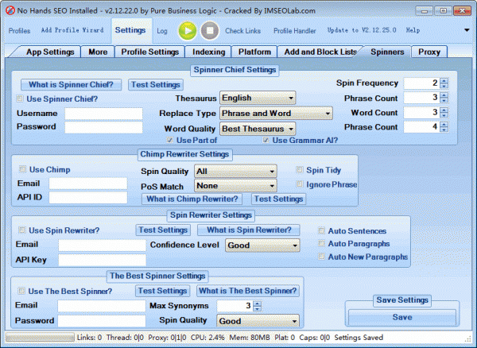Enable Auto Sentences checkbox
Image resolution: width=477 pixels, height=348 pixels.
321,230
